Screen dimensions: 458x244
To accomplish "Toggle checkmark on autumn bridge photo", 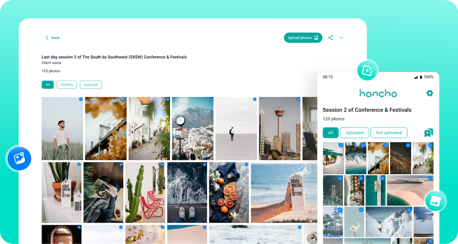I will pos(124,99).
